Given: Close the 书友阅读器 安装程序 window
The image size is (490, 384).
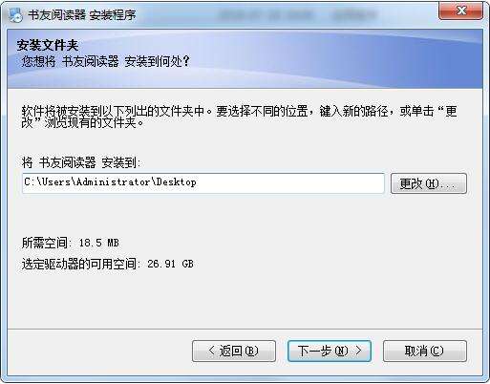Looking at the screenshot, I should point(460,11).
